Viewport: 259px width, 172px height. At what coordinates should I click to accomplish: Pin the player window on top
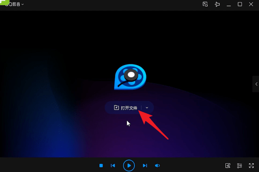click(217, 4)
